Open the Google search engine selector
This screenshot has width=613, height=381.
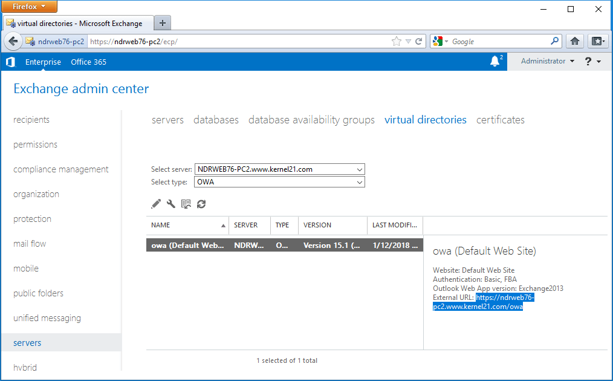tap(440, 41)
